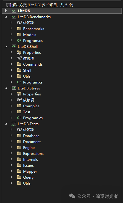Collapse the LiteDB.Shell project
The width and height of the screenshot is (123, 203).
tap(6, 46)
